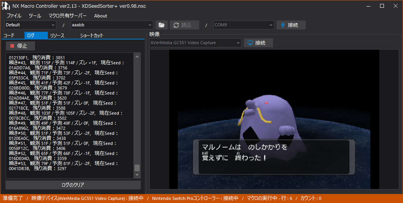Click log line starting 瞬き#49
Viewport: 403px width, 203px height.
[63, 123]
